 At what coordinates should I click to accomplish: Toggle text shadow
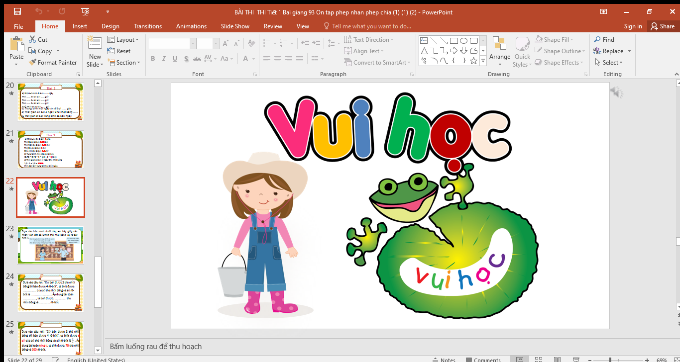[186, 59]
